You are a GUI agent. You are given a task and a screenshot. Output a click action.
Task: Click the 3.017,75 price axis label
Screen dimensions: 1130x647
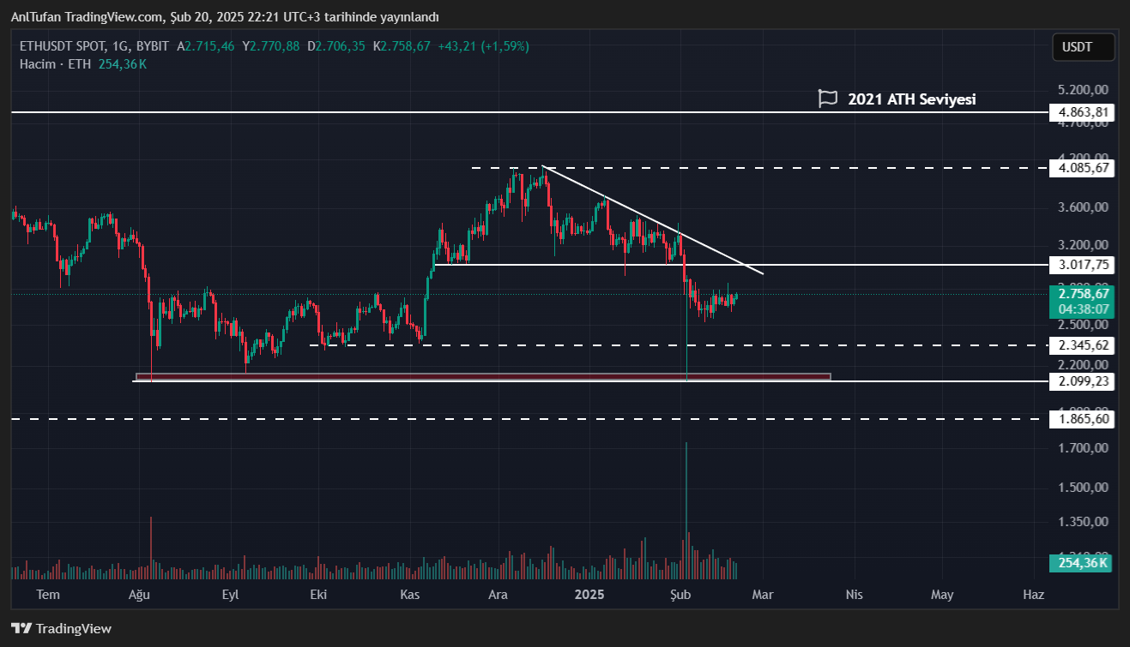point(1084,266)
